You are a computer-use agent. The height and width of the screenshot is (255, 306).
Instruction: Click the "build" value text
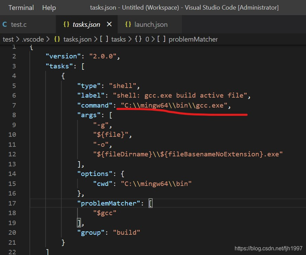(126, 233)
